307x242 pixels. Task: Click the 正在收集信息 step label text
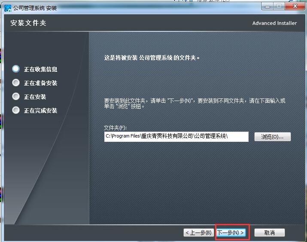coord(40,69)
